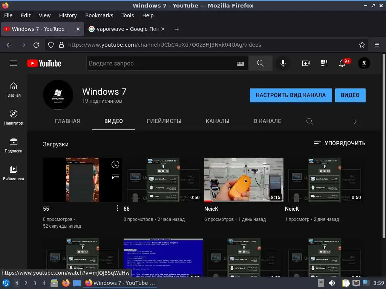Open the YouTube apps grid icon
386x289 pixels.
pyautogui.click(x=324, y=63)
